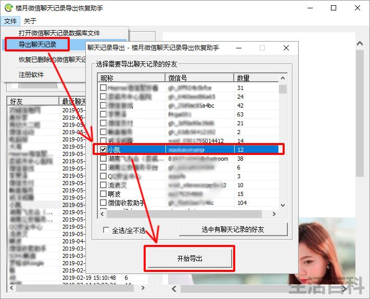Minimize the main application window

(310, 8)
